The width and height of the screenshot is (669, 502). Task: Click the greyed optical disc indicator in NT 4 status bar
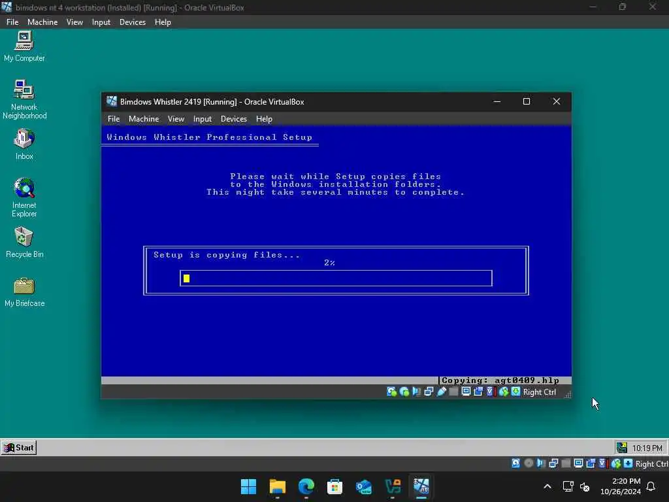click(529, 463)
